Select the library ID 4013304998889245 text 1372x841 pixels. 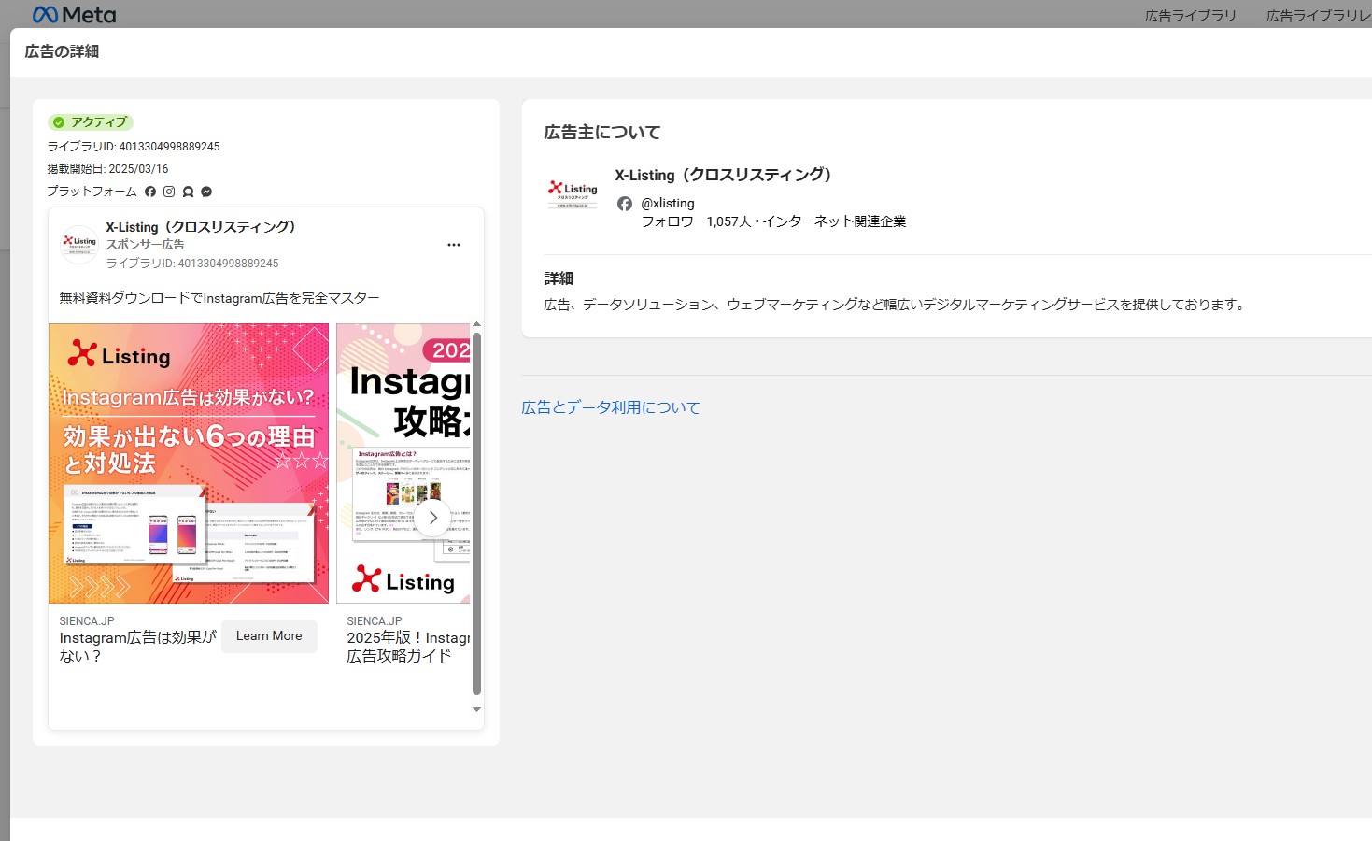134,147
